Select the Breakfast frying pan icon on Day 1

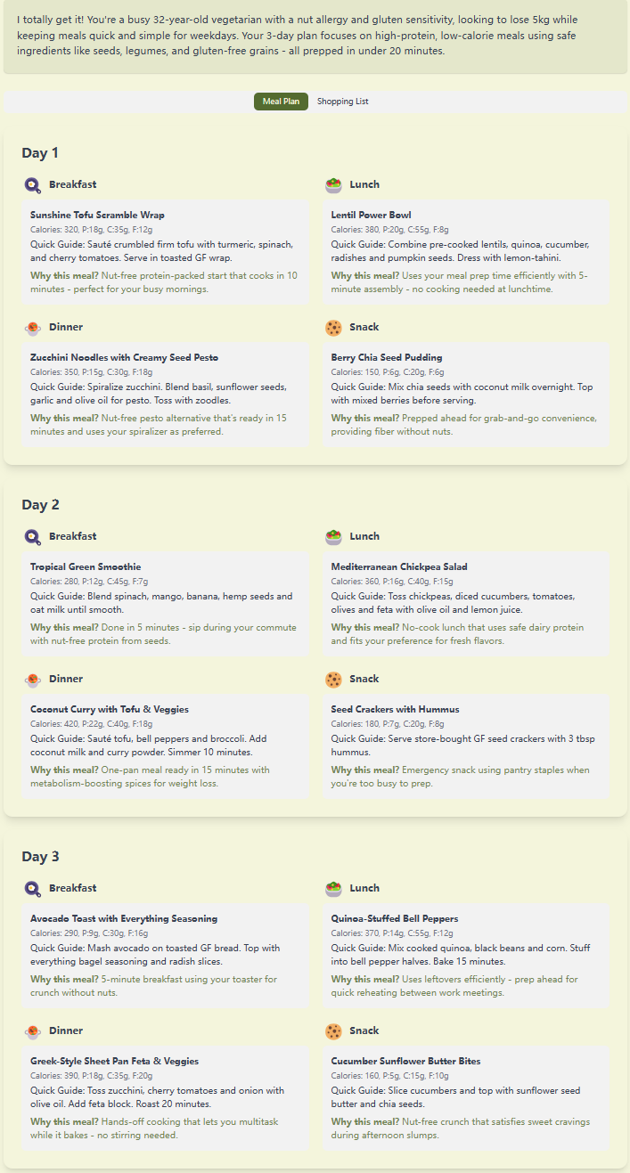pyautogui.click(x=33, y=184)
